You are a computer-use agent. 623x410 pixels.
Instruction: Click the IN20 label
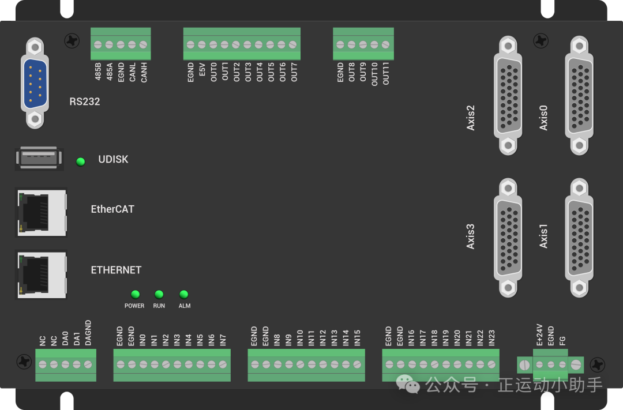coord(457,338)
